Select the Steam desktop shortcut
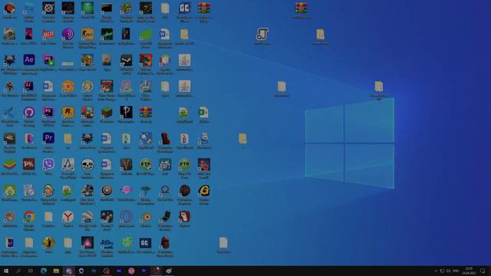Screen dimensions: 491x276 (x=126, y=60)
